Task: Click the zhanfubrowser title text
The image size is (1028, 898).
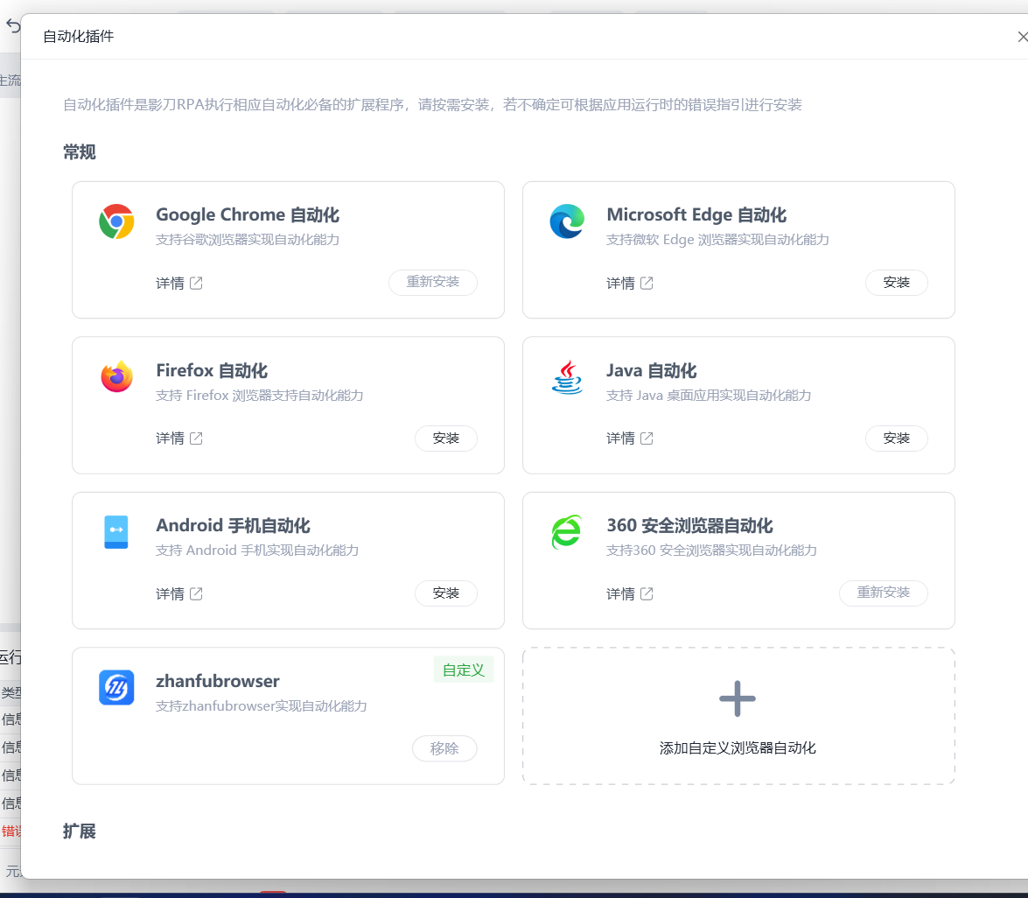Action: [x=218, y=681]
